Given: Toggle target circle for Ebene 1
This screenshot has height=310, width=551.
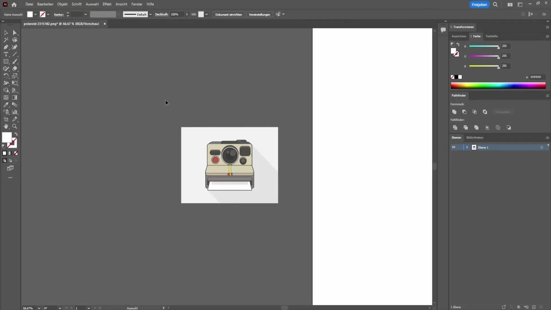Looking at the screenshot, I should 542,147.
